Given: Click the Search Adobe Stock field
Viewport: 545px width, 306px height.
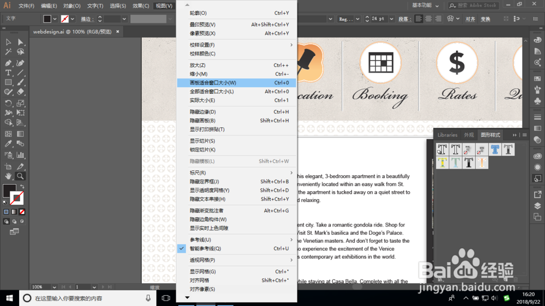Looking at the screenshot, I should click(x=474, y=5).
